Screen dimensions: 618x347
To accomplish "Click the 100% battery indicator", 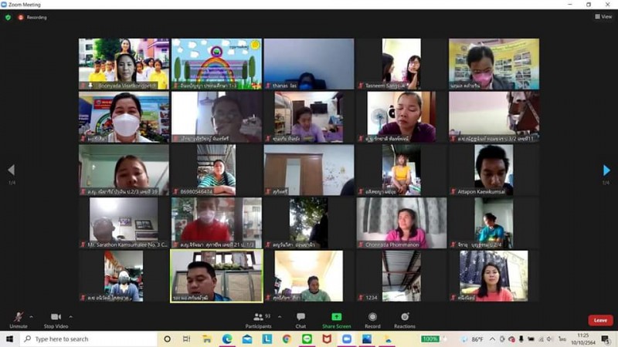I will tap(430, 339).
